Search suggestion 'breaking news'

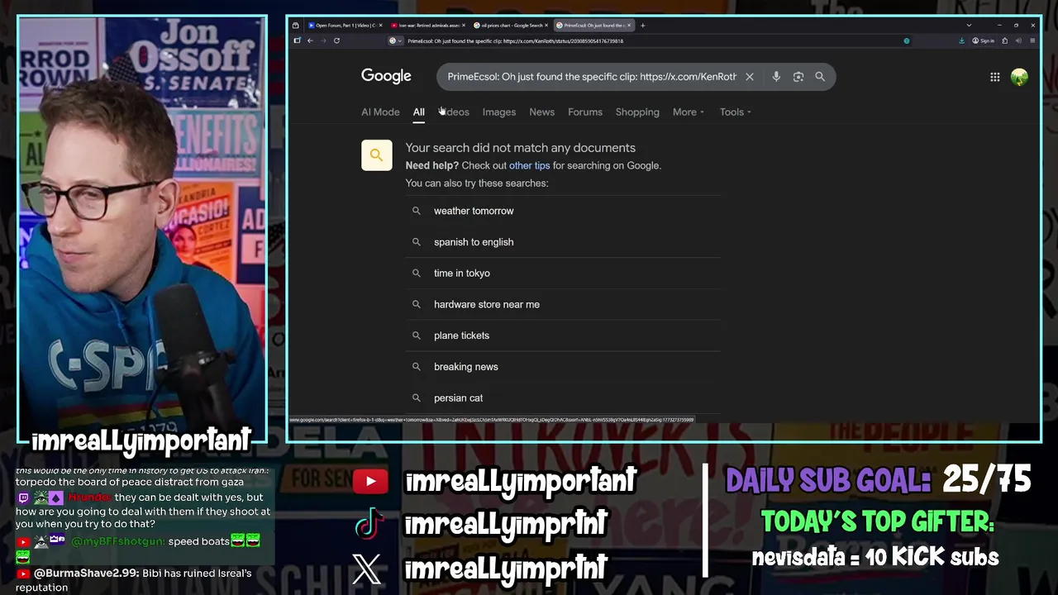tap(563, 367)
